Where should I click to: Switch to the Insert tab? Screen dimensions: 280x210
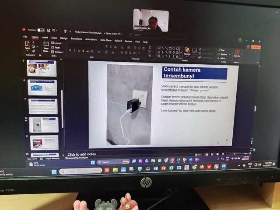[x=45, y=38]
